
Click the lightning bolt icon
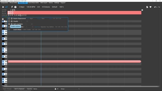point(12,7)
